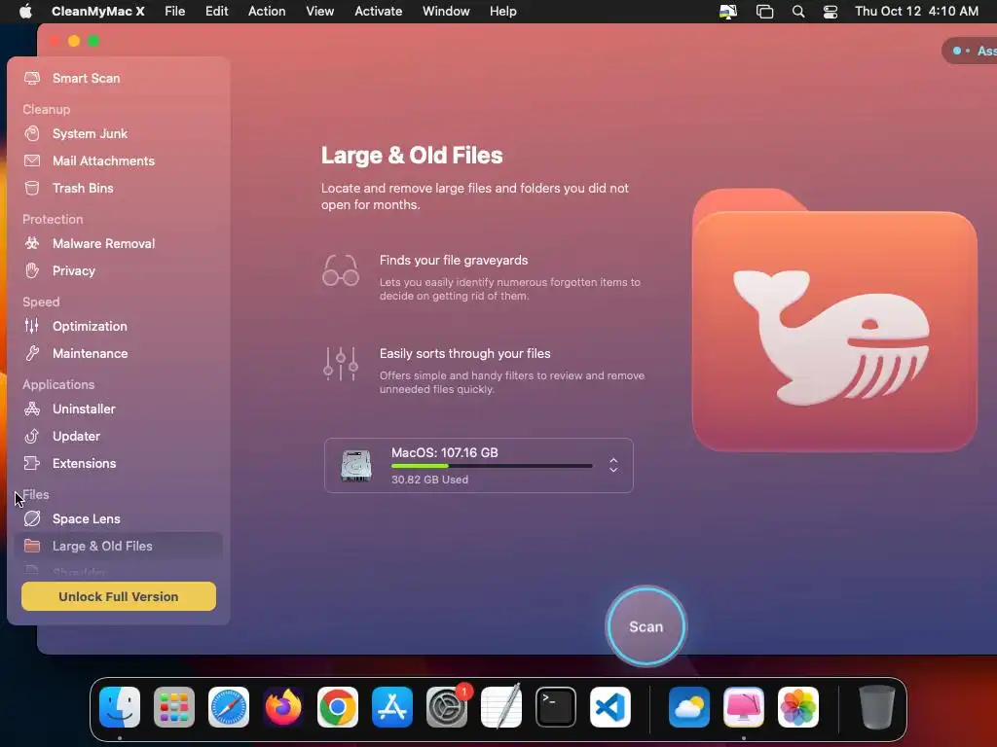Open the Assistant button at top right
Screen dimensions: 997x747
coord(972,51)
